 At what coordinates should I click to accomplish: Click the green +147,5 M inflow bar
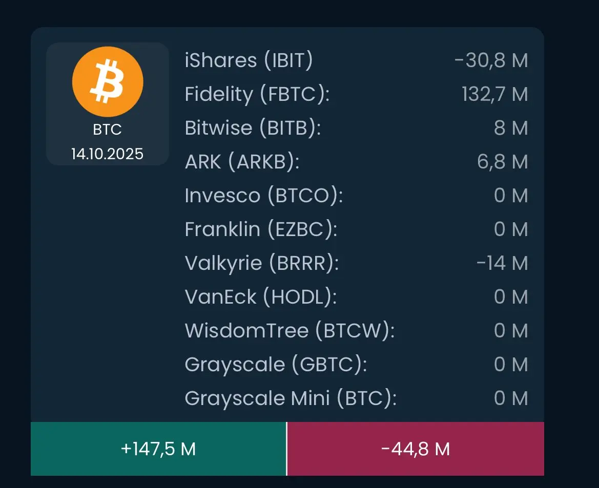158,449
